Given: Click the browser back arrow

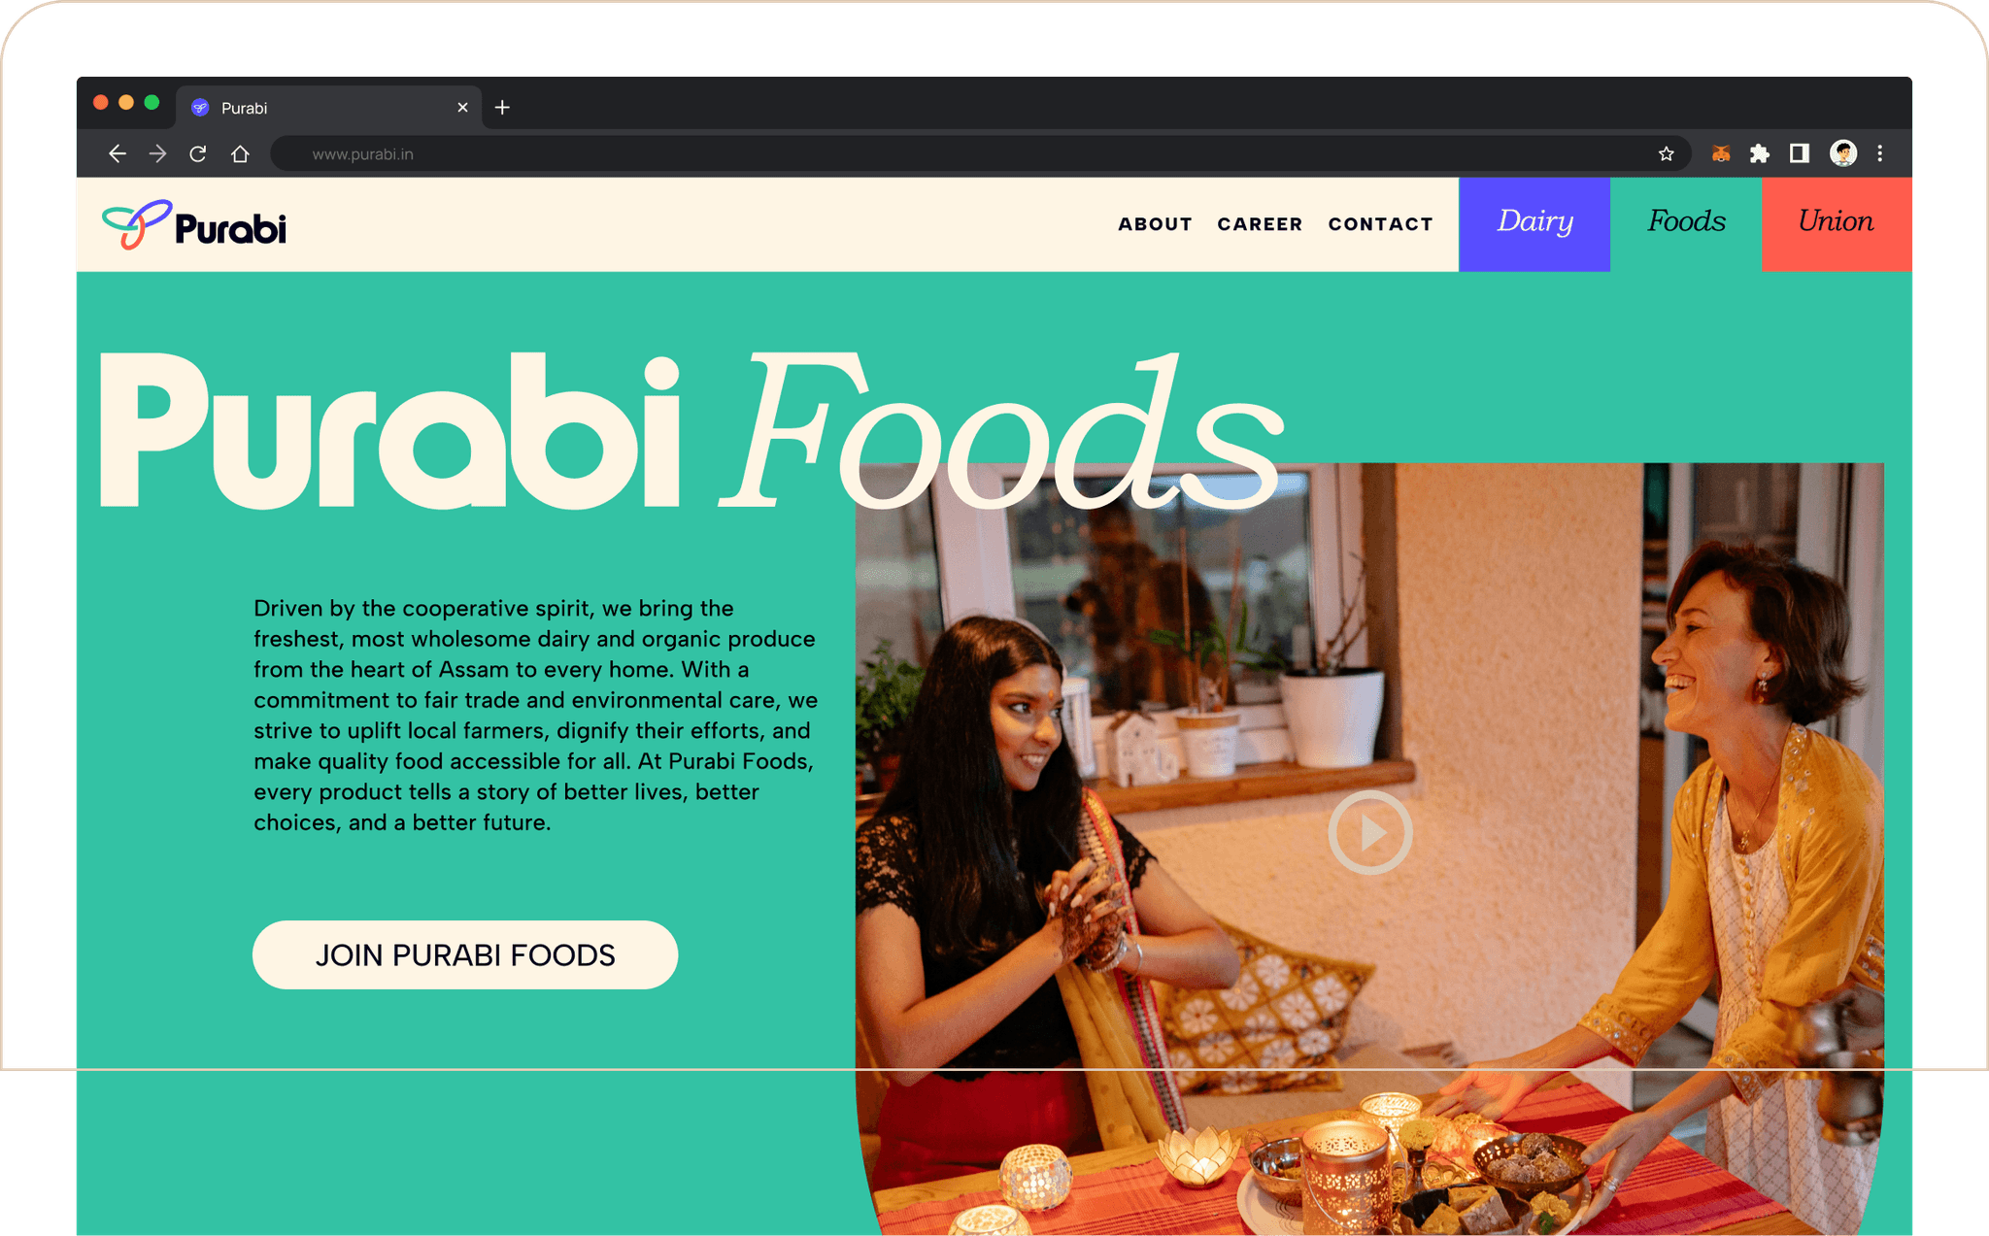Looking at the screenshot, I should tap(118, 153).
